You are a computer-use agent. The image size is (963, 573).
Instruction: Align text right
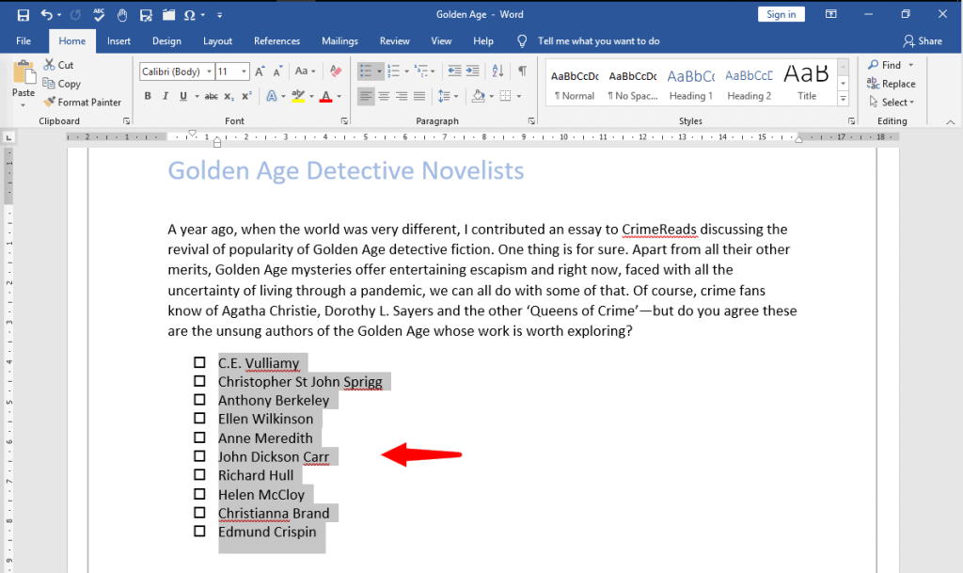[402, 96]
